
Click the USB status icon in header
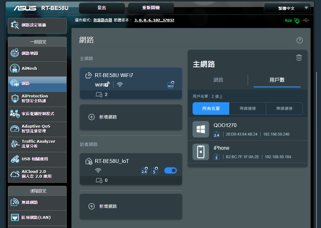[306, 20]
